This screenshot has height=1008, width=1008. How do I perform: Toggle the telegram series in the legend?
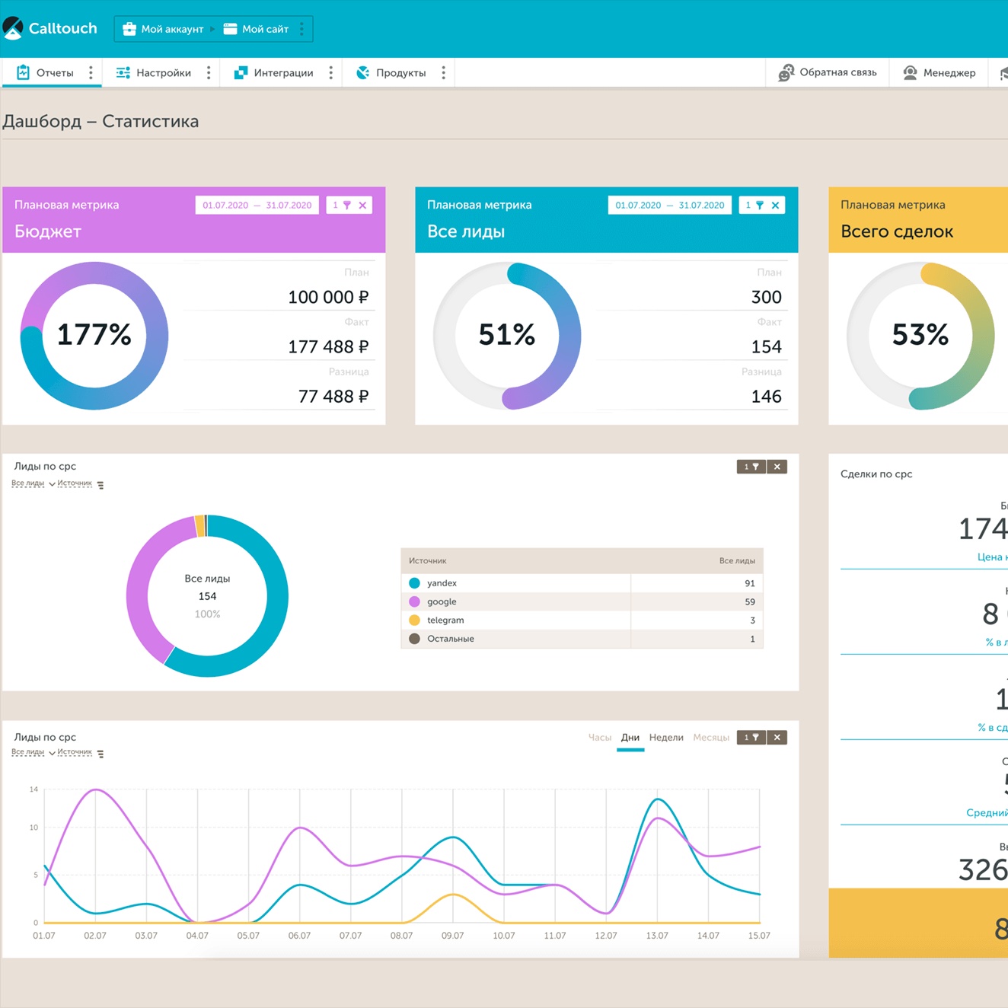point(415,620)
